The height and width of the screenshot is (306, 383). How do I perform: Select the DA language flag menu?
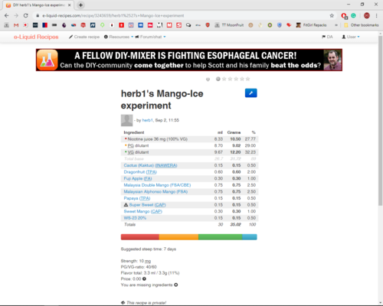pos(327,37)
